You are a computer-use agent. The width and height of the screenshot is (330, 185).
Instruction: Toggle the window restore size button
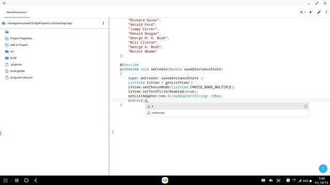[317, 4]
